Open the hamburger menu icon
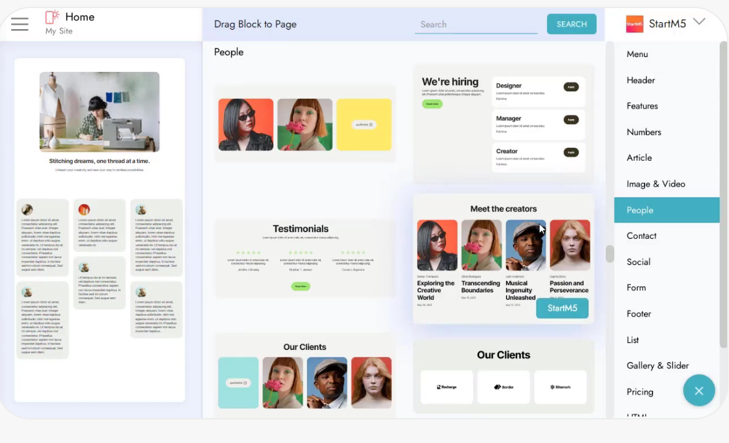The image size is (729, 443). click(20, 24)
